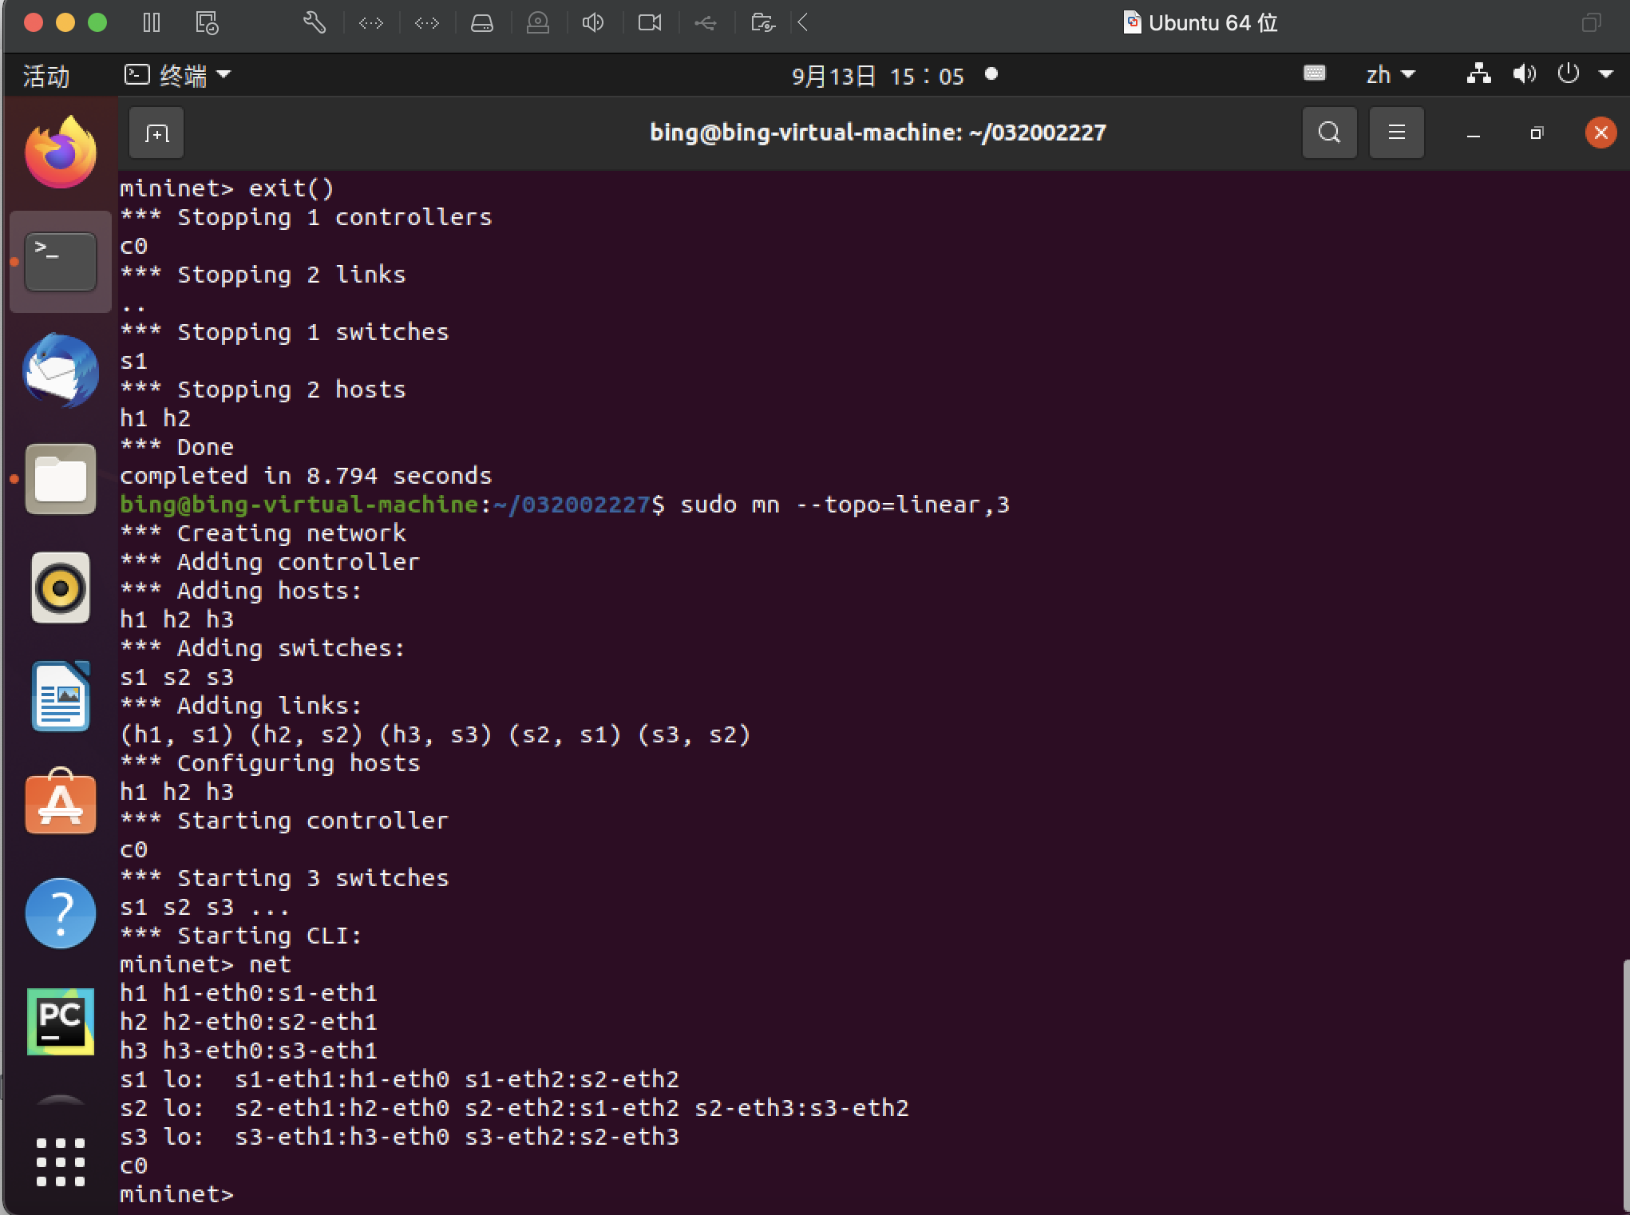Open the terminal hamburger menu
The width and height of the screenshot is (1630, 1215).
(x=1396, y=133)
